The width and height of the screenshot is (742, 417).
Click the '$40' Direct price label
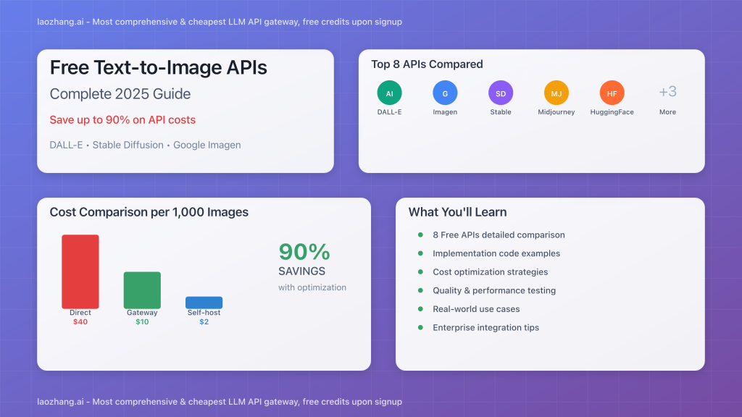coord(80,322)
